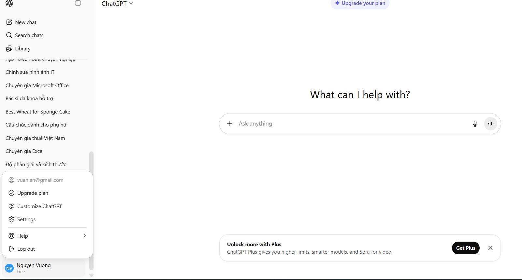Click the account email profile icon

(11, 180)
